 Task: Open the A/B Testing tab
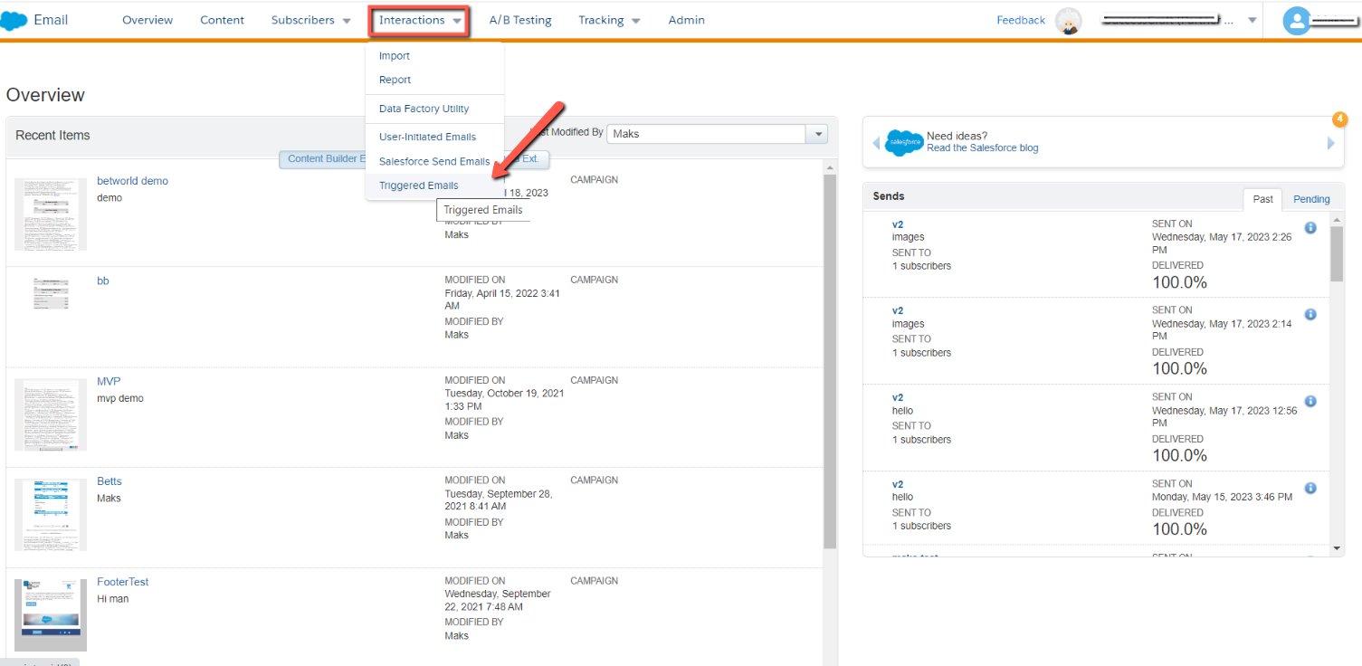point(520,20)
